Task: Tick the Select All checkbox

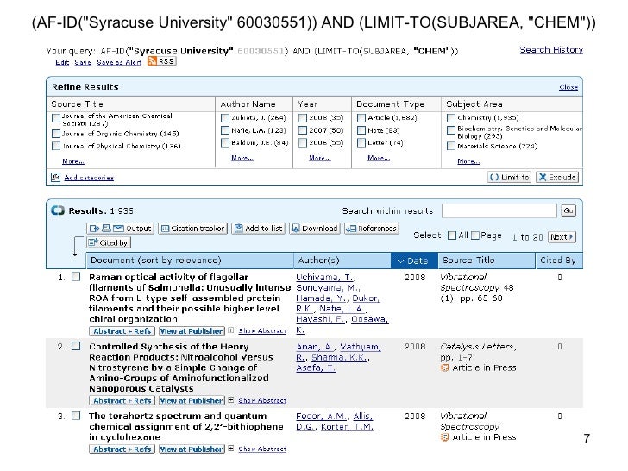Action: click(x=452, y=235)
